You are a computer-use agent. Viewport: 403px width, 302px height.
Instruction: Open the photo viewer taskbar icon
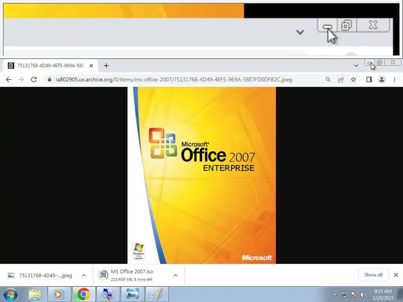pos(133,294)
